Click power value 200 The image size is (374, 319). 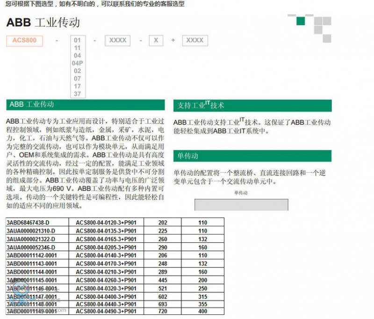tap(203, 280)
